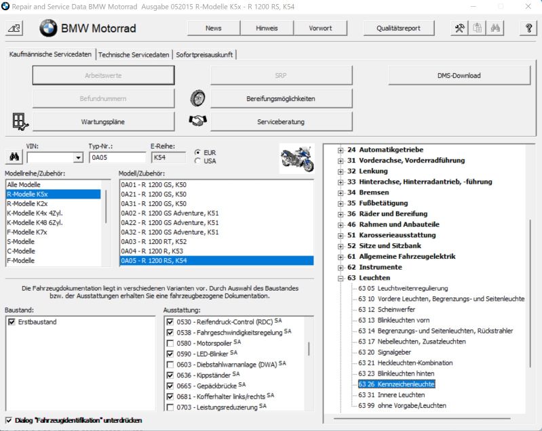Select Alle Modelle in Modellreihe list
This screenshot has height=431, width=542.
54,185
